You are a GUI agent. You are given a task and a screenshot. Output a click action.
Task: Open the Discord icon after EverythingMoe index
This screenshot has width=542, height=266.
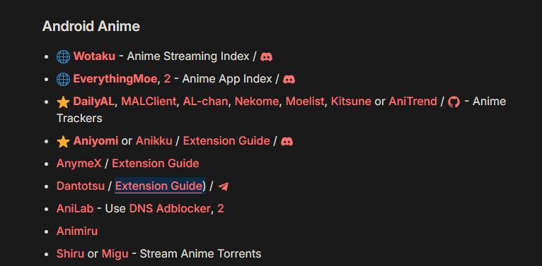289,79
